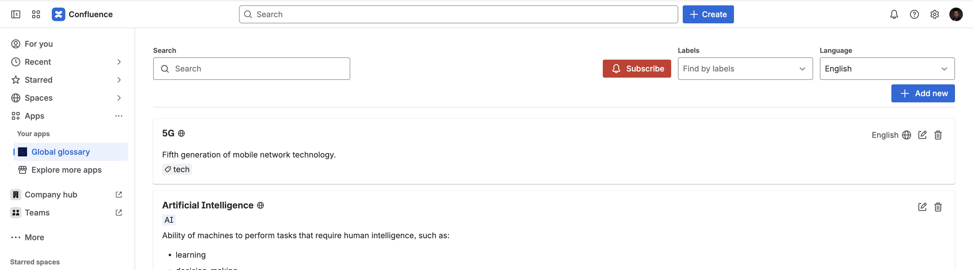Open the Language dropdown set to English

(887, 68)
